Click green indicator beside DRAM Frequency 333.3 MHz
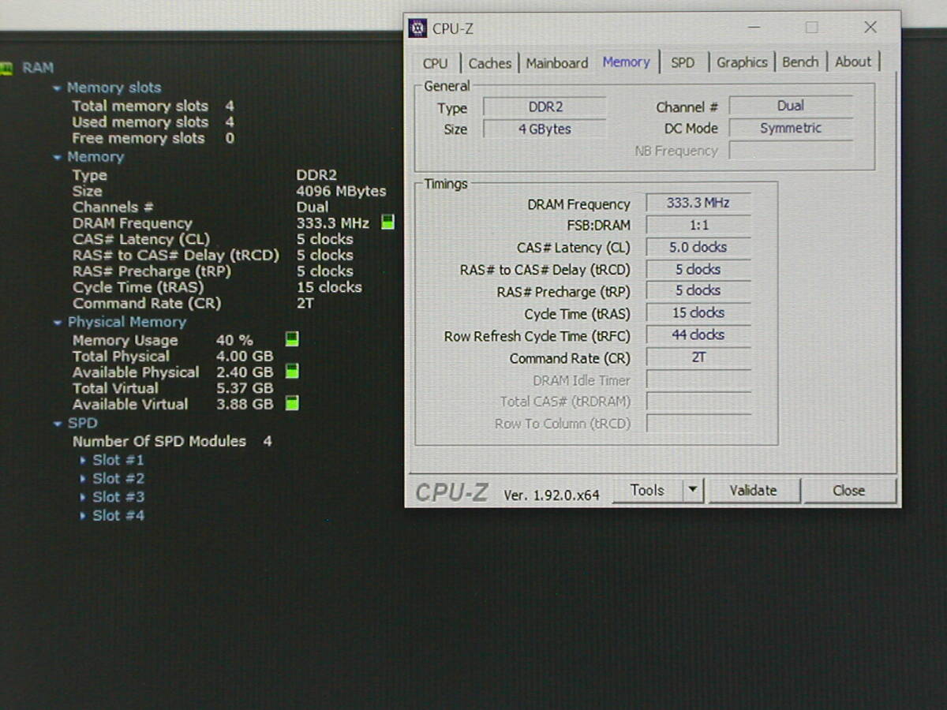The height and width of the screenshot is (710, 947). pos(387,222)
